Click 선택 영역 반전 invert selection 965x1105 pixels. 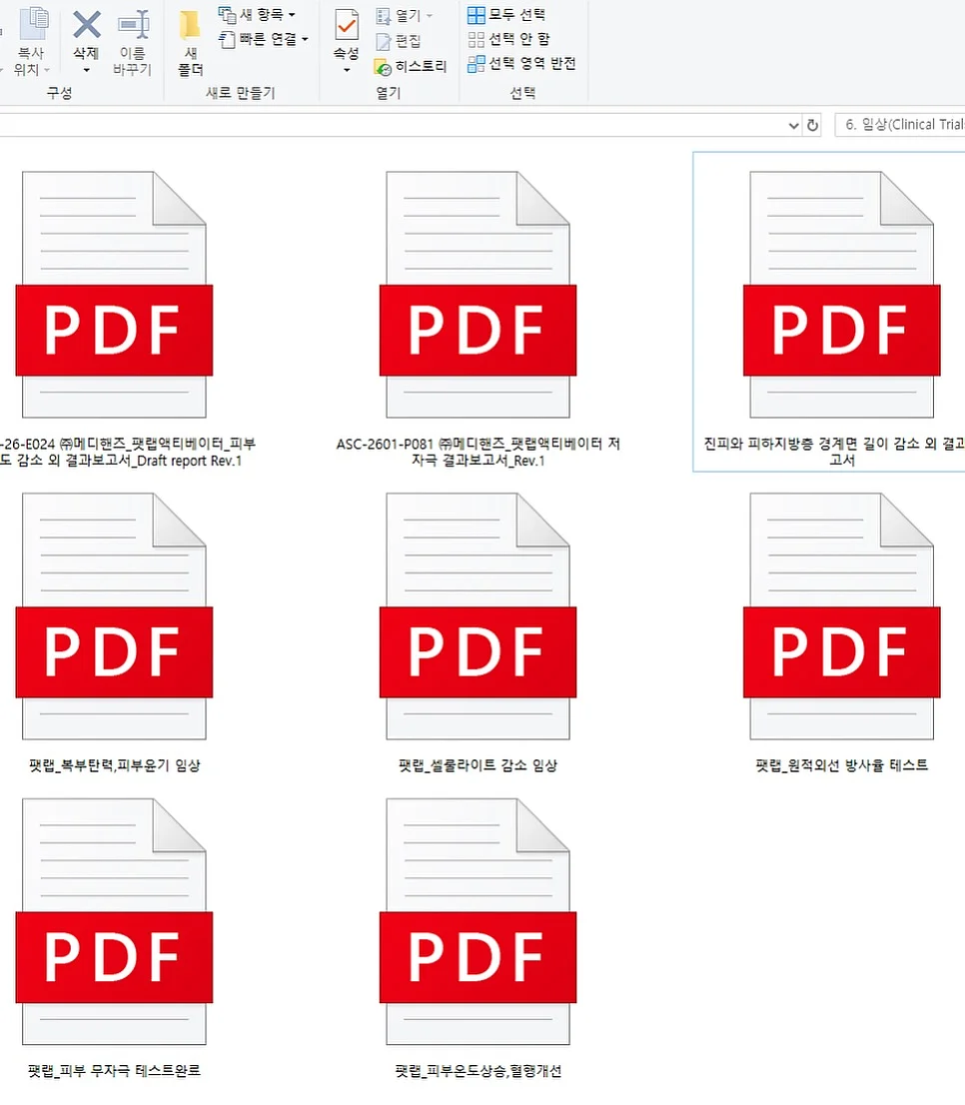[521, 63]
